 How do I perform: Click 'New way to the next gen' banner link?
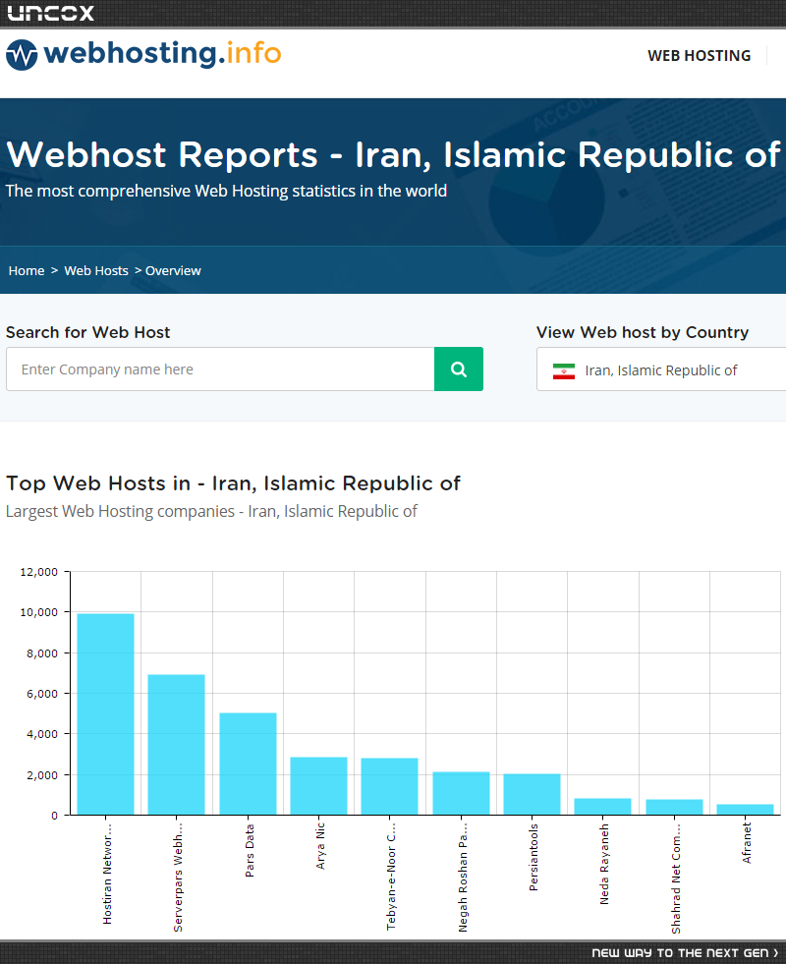coord(685,952)
